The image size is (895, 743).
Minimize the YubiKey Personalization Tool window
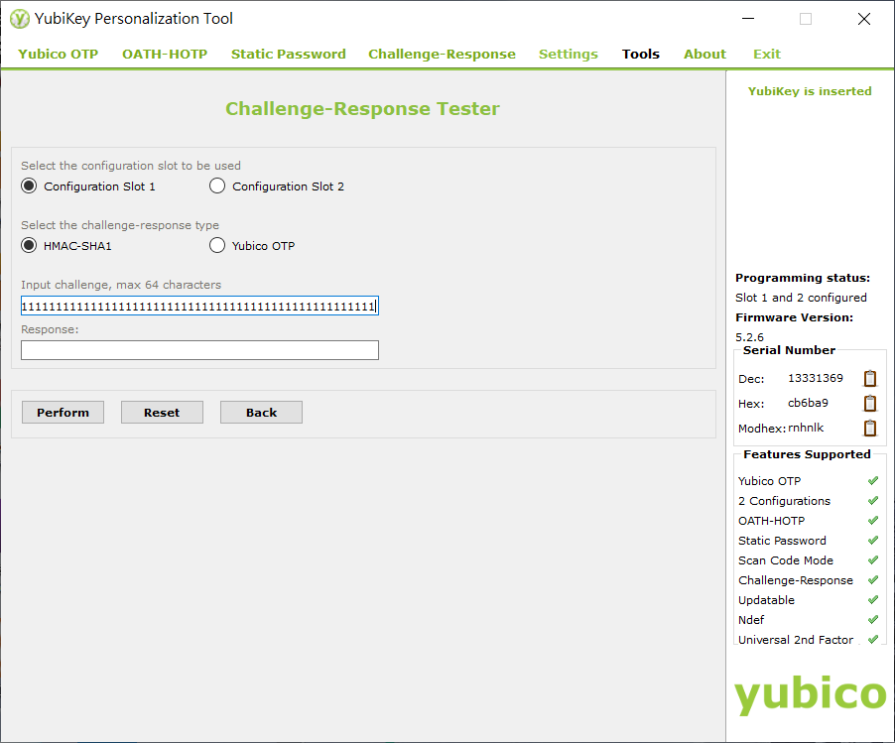click(x=748, y=19)
